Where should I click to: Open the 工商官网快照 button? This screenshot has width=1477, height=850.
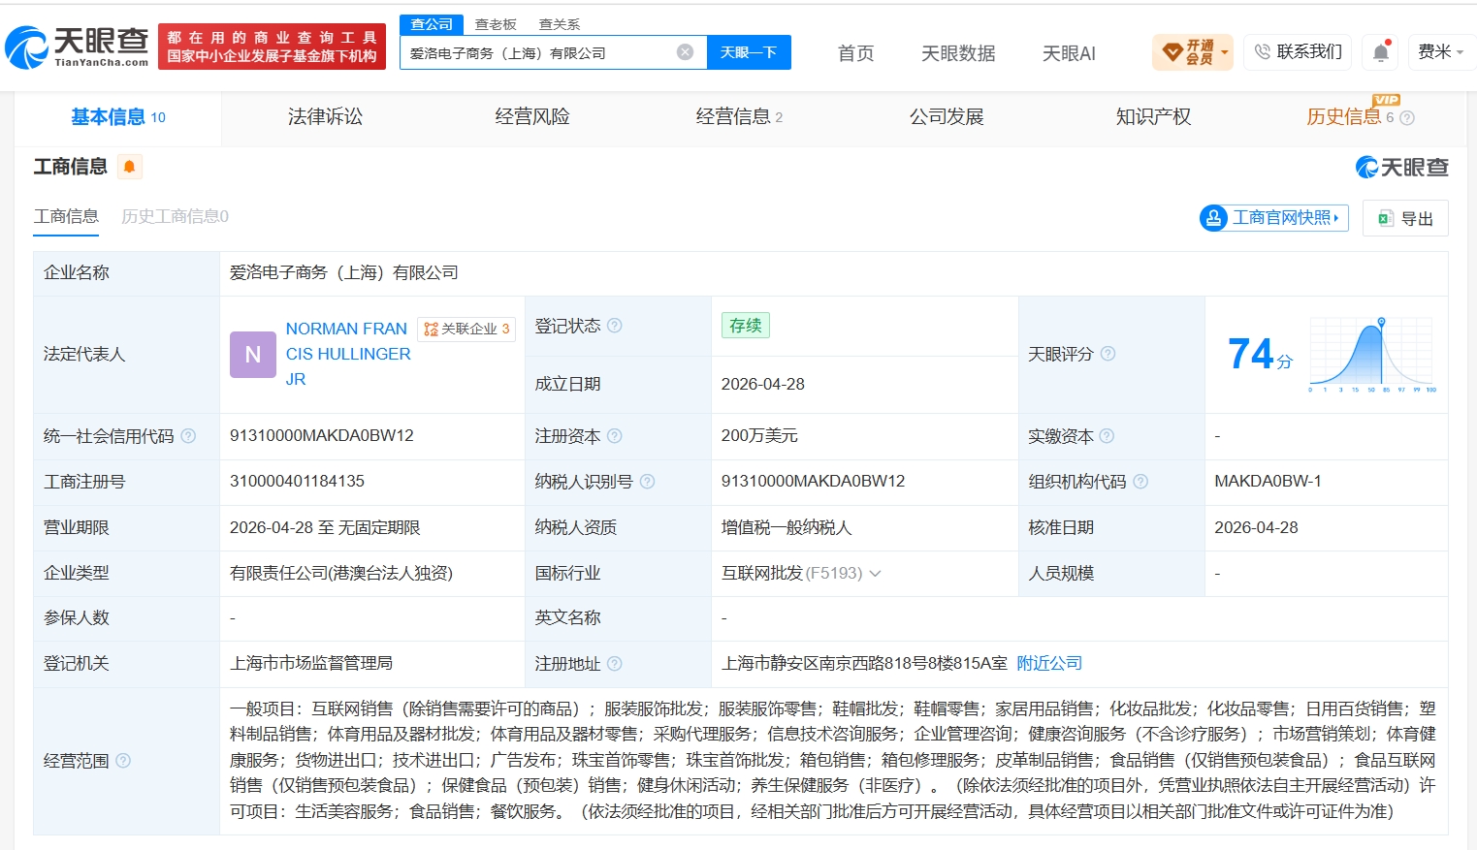point(1274,218)
